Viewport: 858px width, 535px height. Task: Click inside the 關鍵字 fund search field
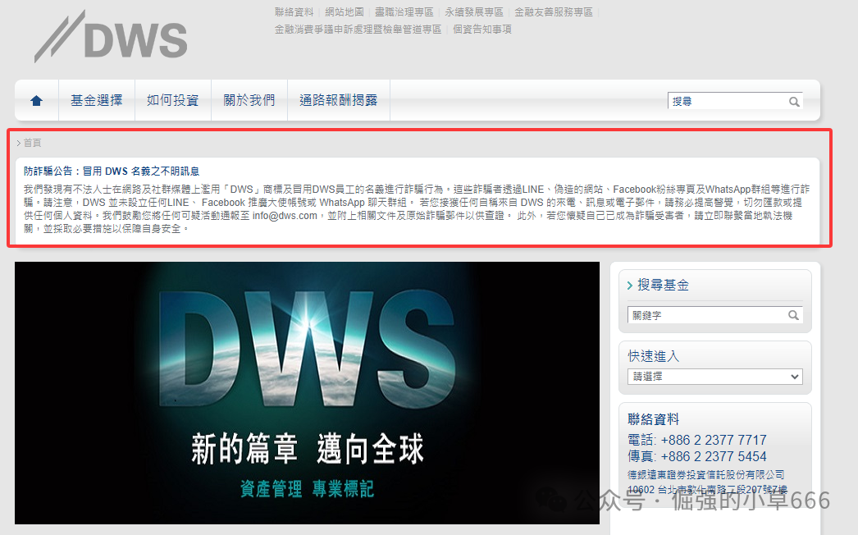click(x=705, y=315)
